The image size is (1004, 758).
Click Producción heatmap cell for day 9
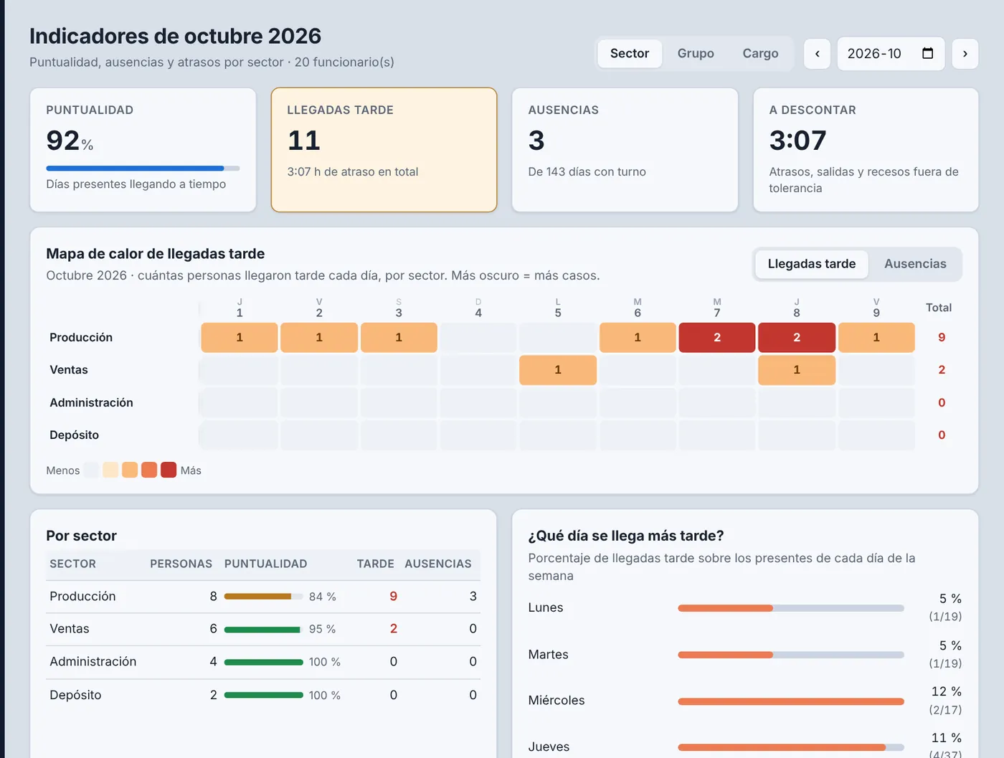pyautogui.click(x=876, y=337)
